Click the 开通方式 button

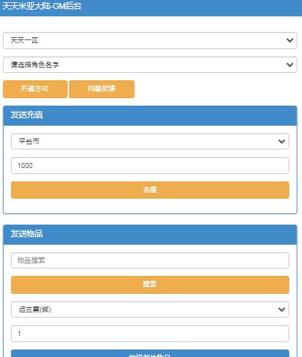point(35,89)
